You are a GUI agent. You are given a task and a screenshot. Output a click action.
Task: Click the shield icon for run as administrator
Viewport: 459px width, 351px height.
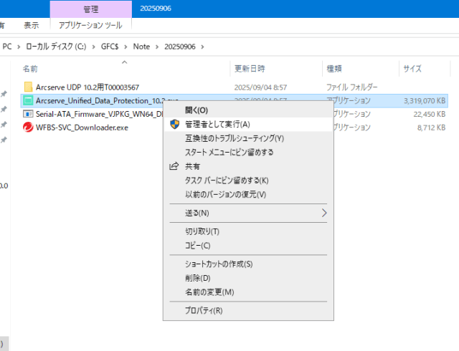click(175, 125)
